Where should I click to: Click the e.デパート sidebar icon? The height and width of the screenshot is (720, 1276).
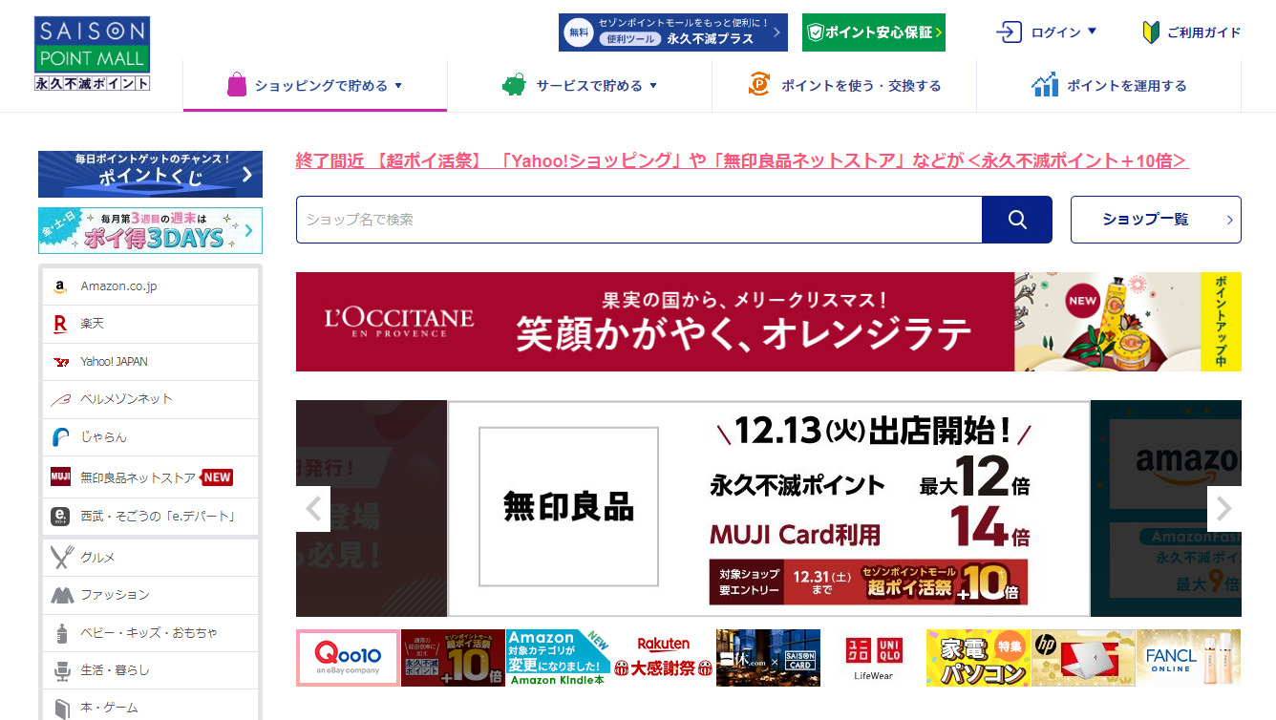tap(60, 517)
